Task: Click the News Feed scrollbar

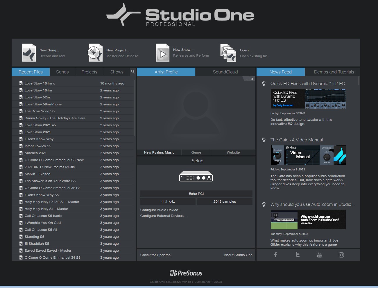Action: (x=359, y=81)
